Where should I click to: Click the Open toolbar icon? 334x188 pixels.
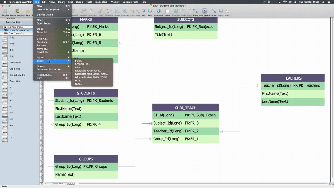point(28,12)
